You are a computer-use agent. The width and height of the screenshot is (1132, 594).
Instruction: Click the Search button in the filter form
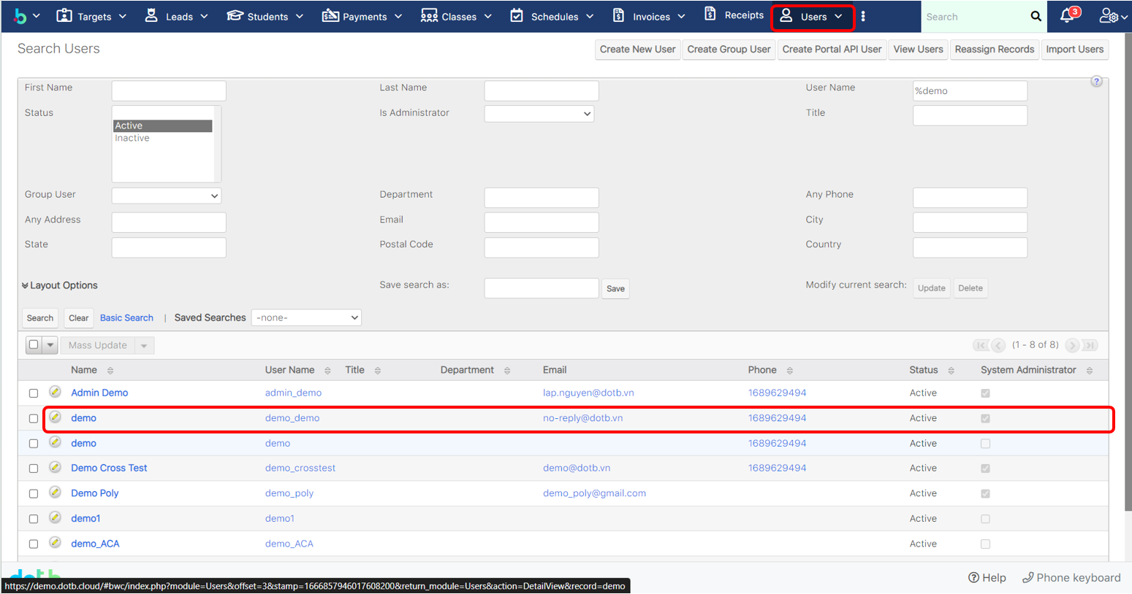point(40,318)
